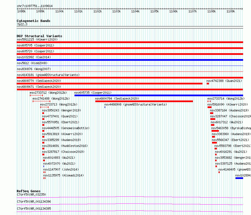Select the 7p22.3 band label
Viewport: 251px width, 215px height.
pyautogui.click(x=22, y=24)
